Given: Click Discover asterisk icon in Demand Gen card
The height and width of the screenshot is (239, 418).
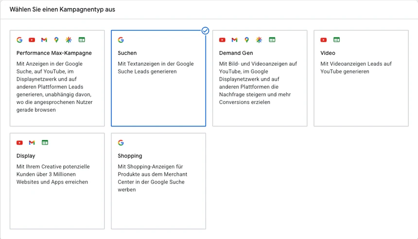Looking at the screenshot, I should (x=259, y=40).
